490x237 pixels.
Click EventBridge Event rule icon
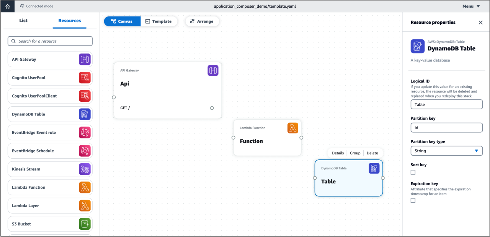(x=85, y=133)
